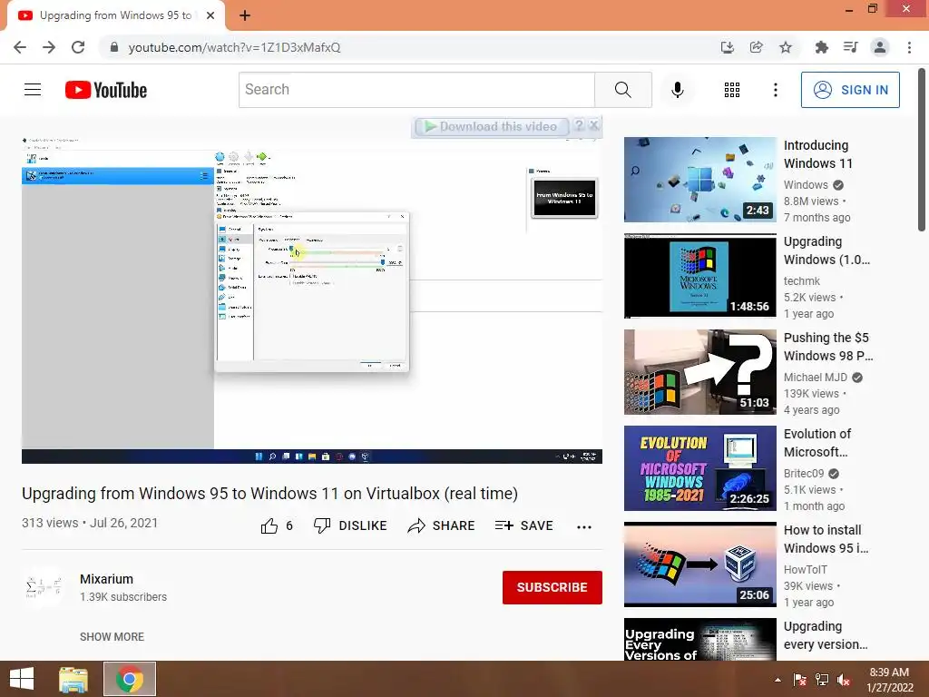Save video to a playlist
The height and width of the screenshot is (697, 929).
coord(524,525)
